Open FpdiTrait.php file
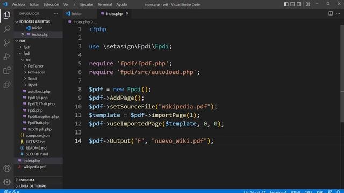The image size is (344, 193). tap(38, 123)
